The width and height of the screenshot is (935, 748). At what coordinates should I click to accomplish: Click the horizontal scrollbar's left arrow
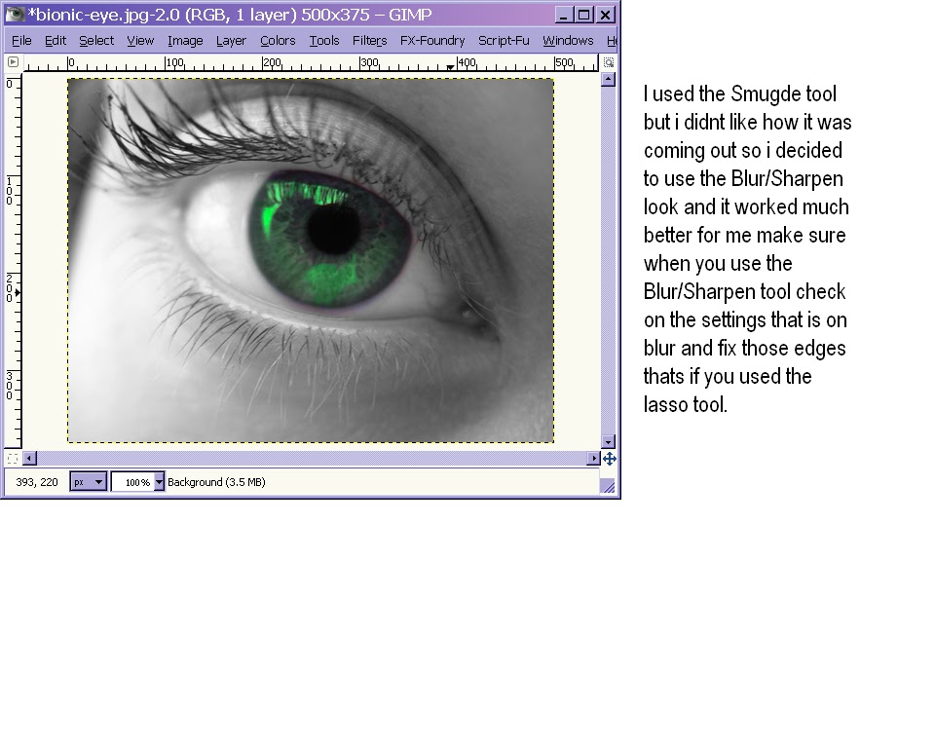pyautogui.click(x=28, y=458)
